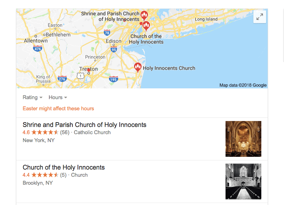Expand the map to full screen
This screenshot has width=284, height=205.
click(259, 17)
